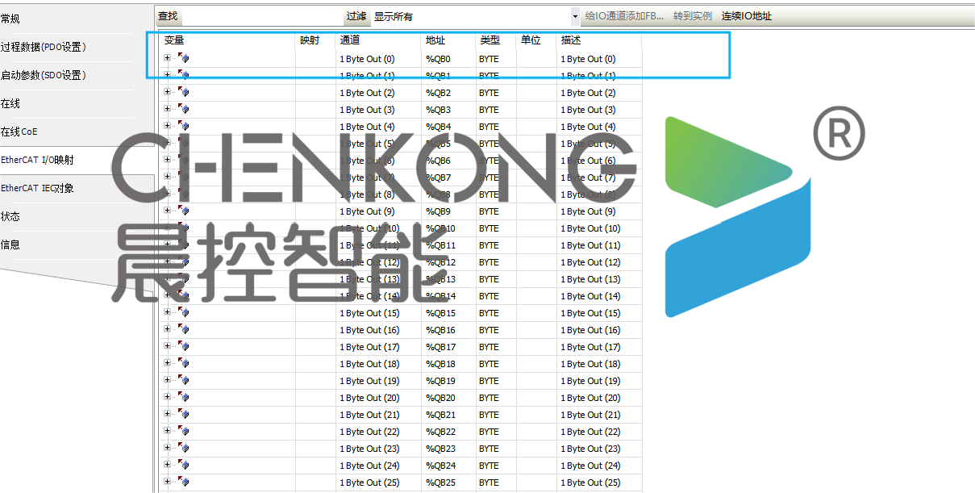
Task: Click BYTE type cell in %QB4 row
Action: pos(496,127)
